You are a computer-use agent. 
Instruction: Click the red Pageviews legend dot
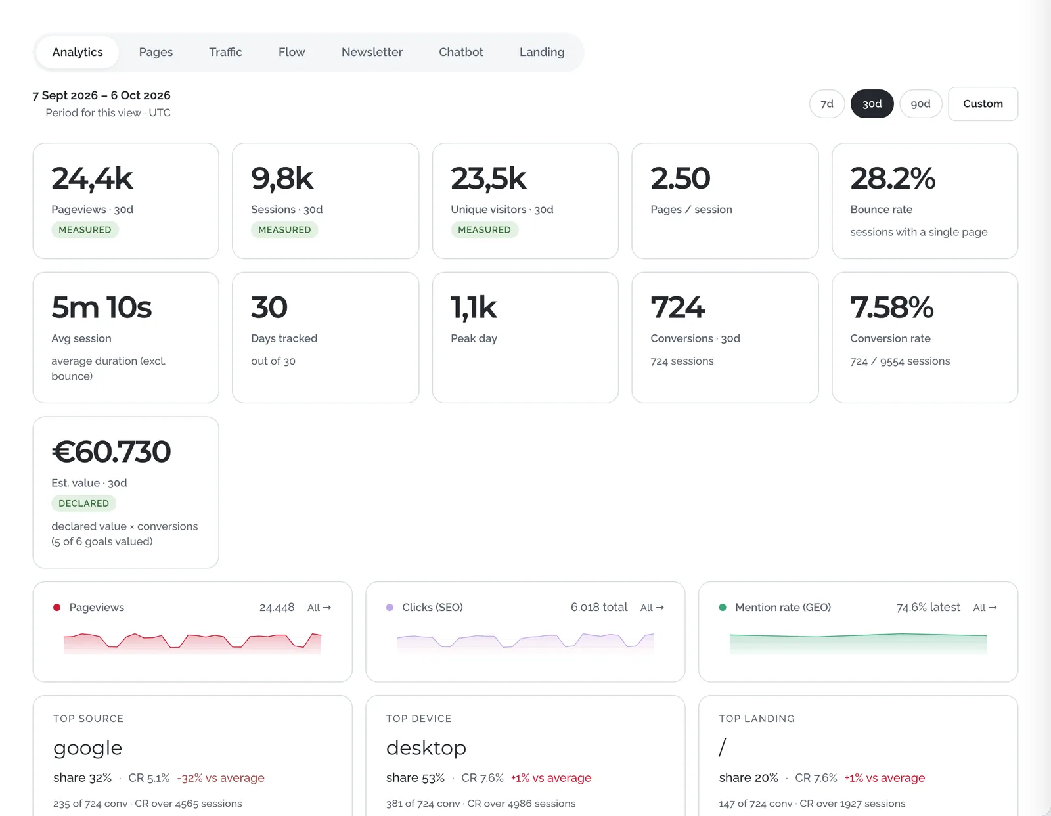[57, 608]
